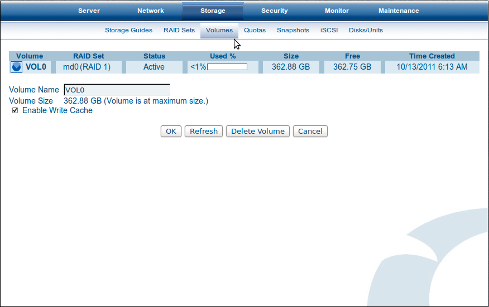The image size is (489, 307).
Task: Click the Used % usage bar
Action: [227, 67]
